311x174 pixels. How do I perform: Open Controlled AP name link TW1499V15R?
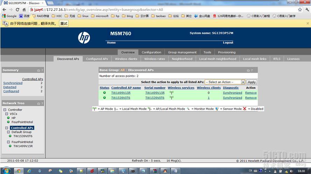tap(121, 93)
